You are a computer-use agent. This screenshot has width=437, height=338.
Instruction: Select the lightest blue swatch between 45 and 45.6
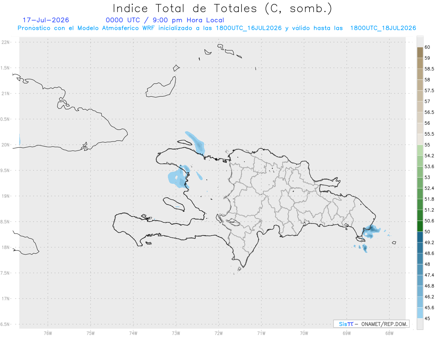[420, 313]
